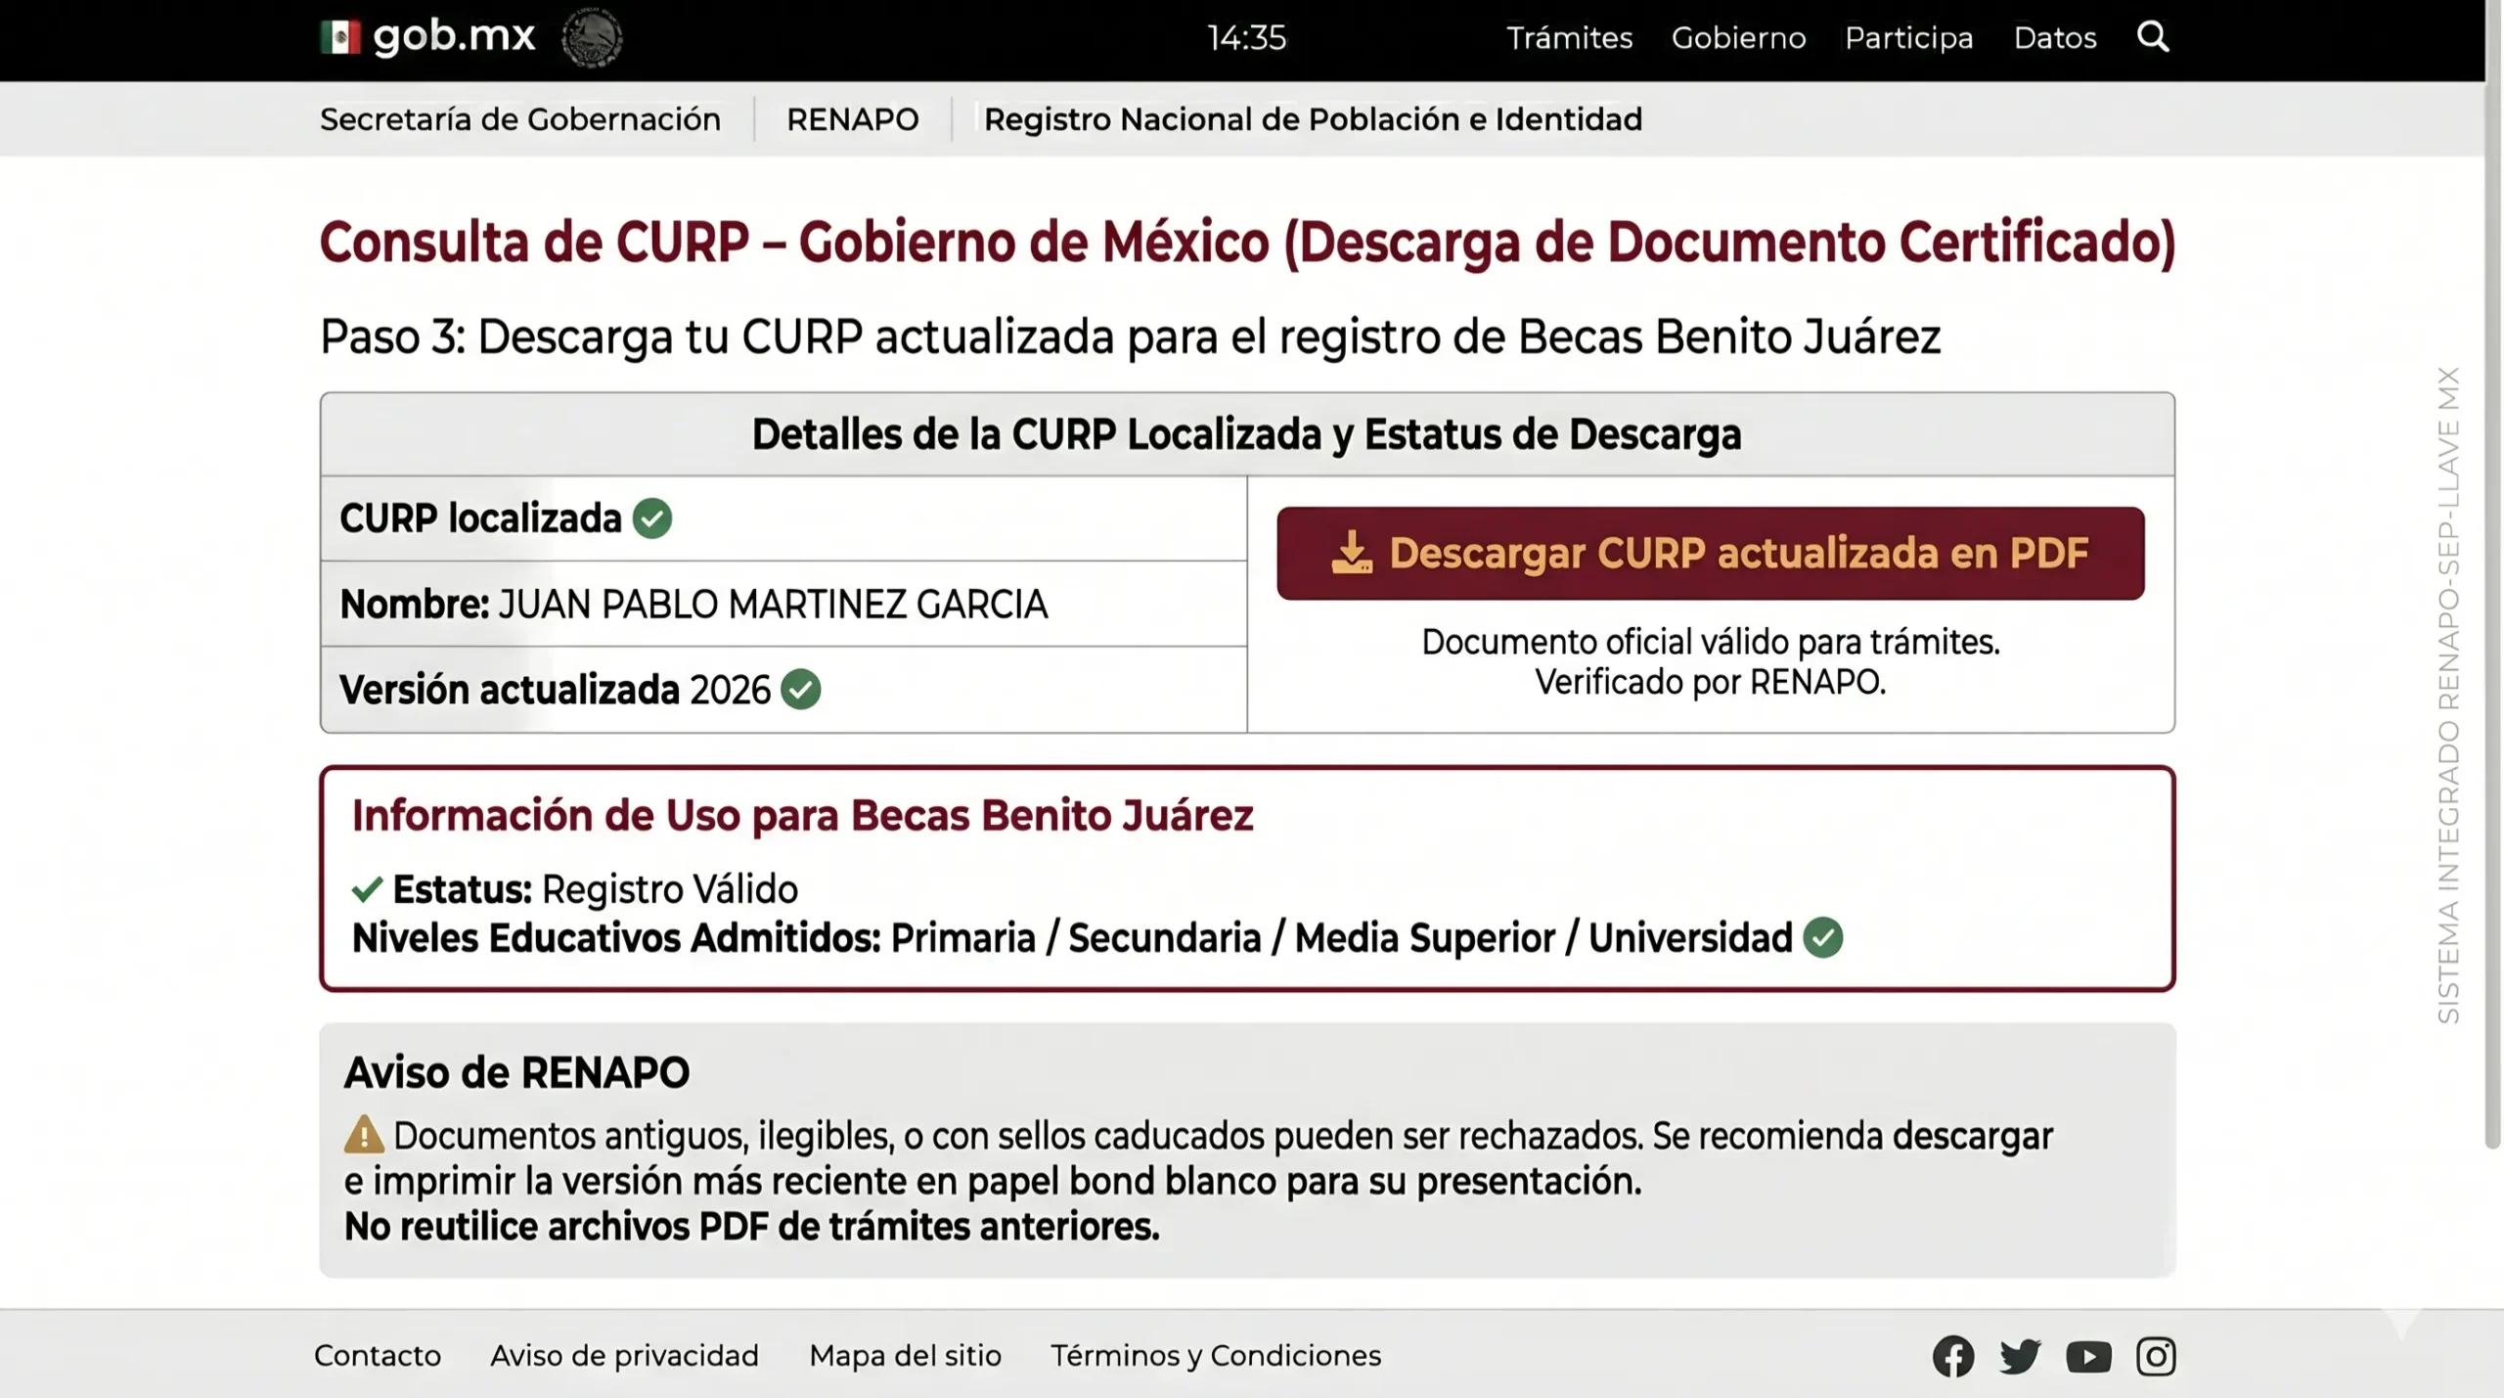The height and width of the screenshot is (1398, 2504).
Task: Click the green checkmark beside Estatus
Action: 367,889
